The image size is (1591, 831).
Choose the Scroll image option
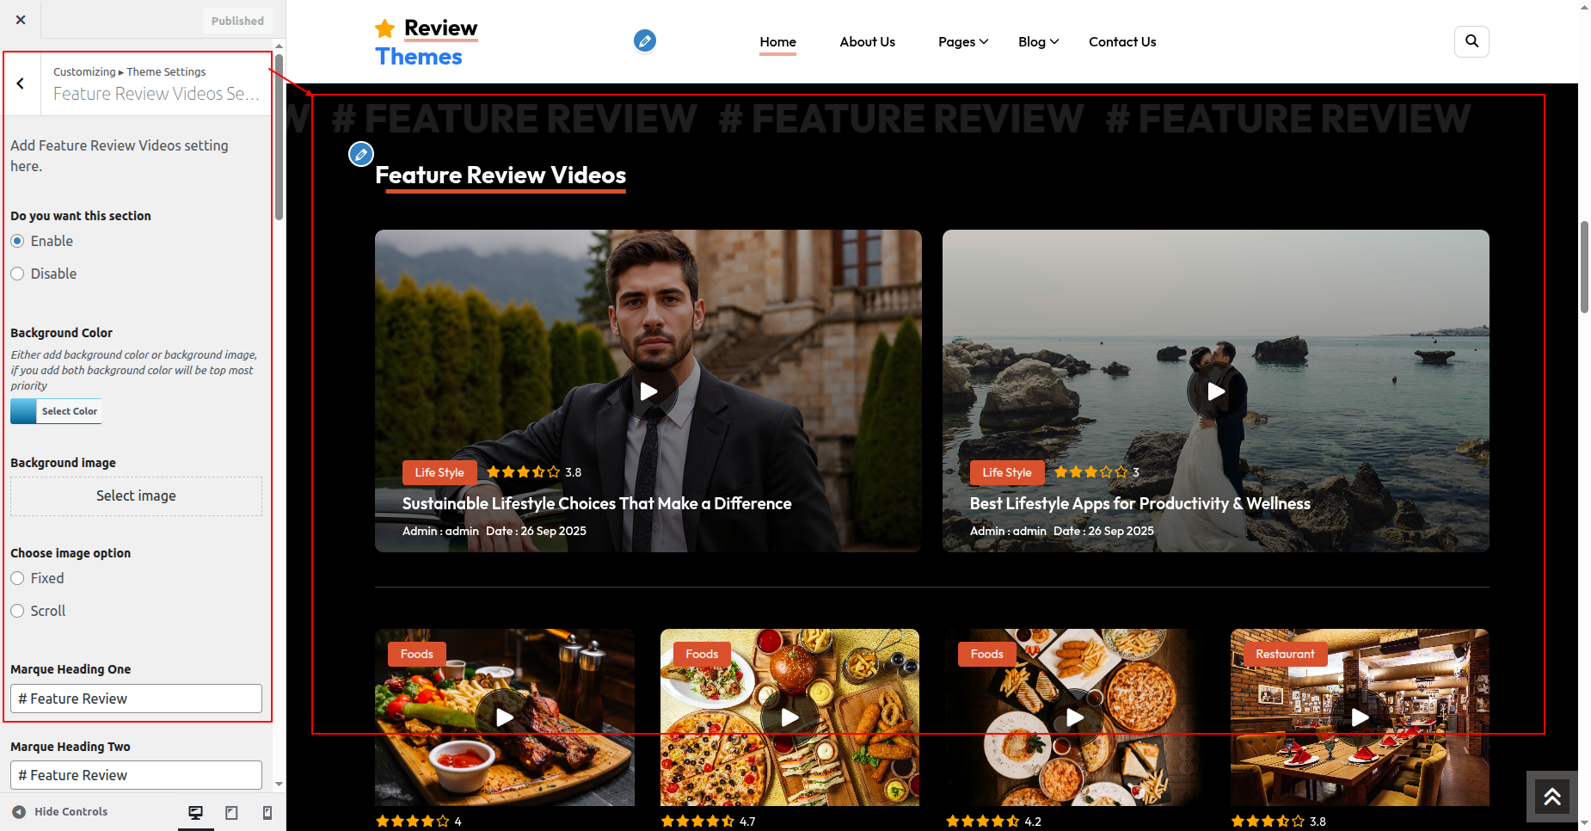coord(17,611)
